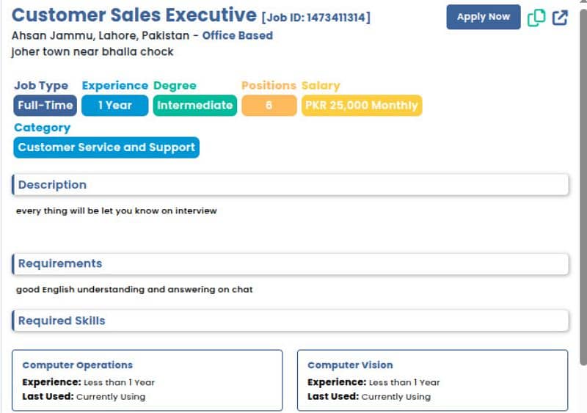Click the positions count badge
The width and height of the screenshot is (587, 413).
269,105
